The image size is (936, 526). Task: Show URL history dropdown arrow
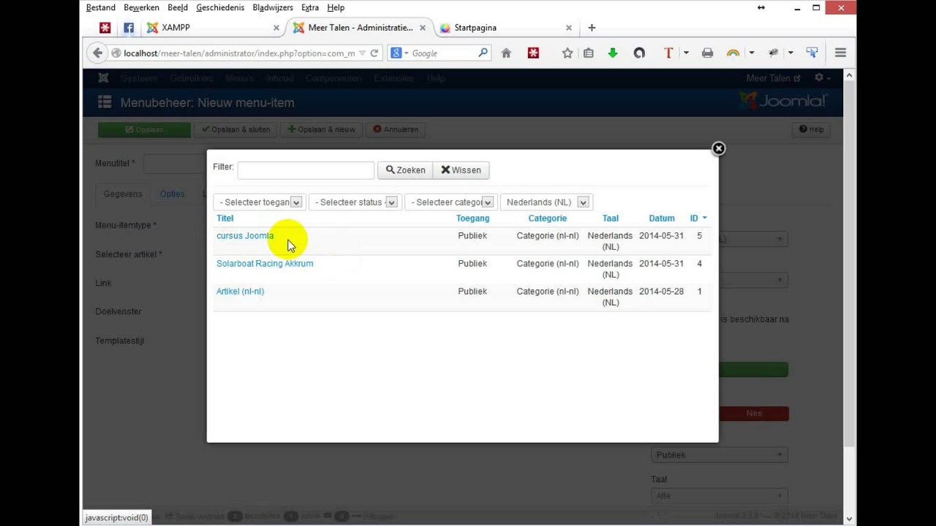click(362, 53)
